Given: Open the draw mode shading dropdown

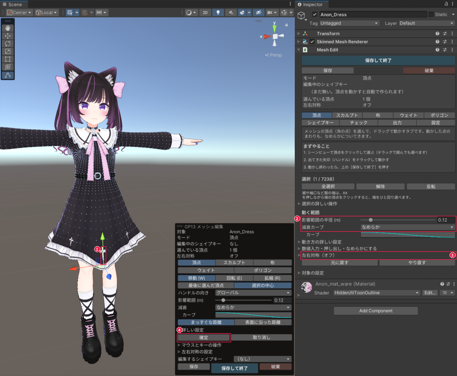Looking at the screenshot, I should [x=191, y=13].
